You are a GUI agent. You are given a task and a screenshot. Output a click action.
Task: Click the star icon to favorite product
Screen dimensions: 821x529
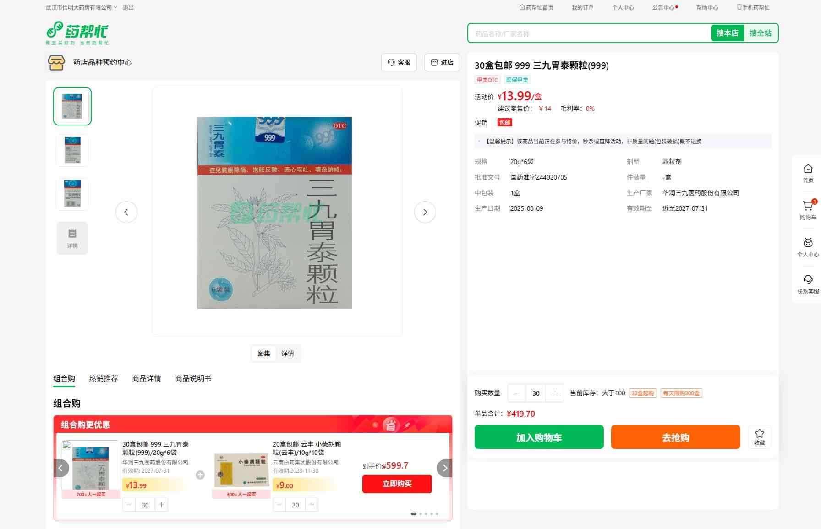759,436
